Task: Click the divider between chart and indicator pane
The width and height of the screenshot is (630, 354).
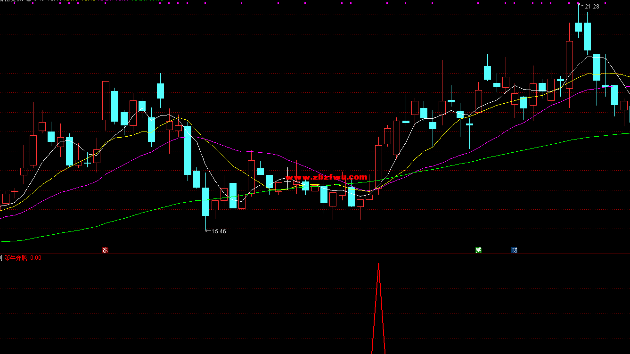Action: click(x=315, y=254)
